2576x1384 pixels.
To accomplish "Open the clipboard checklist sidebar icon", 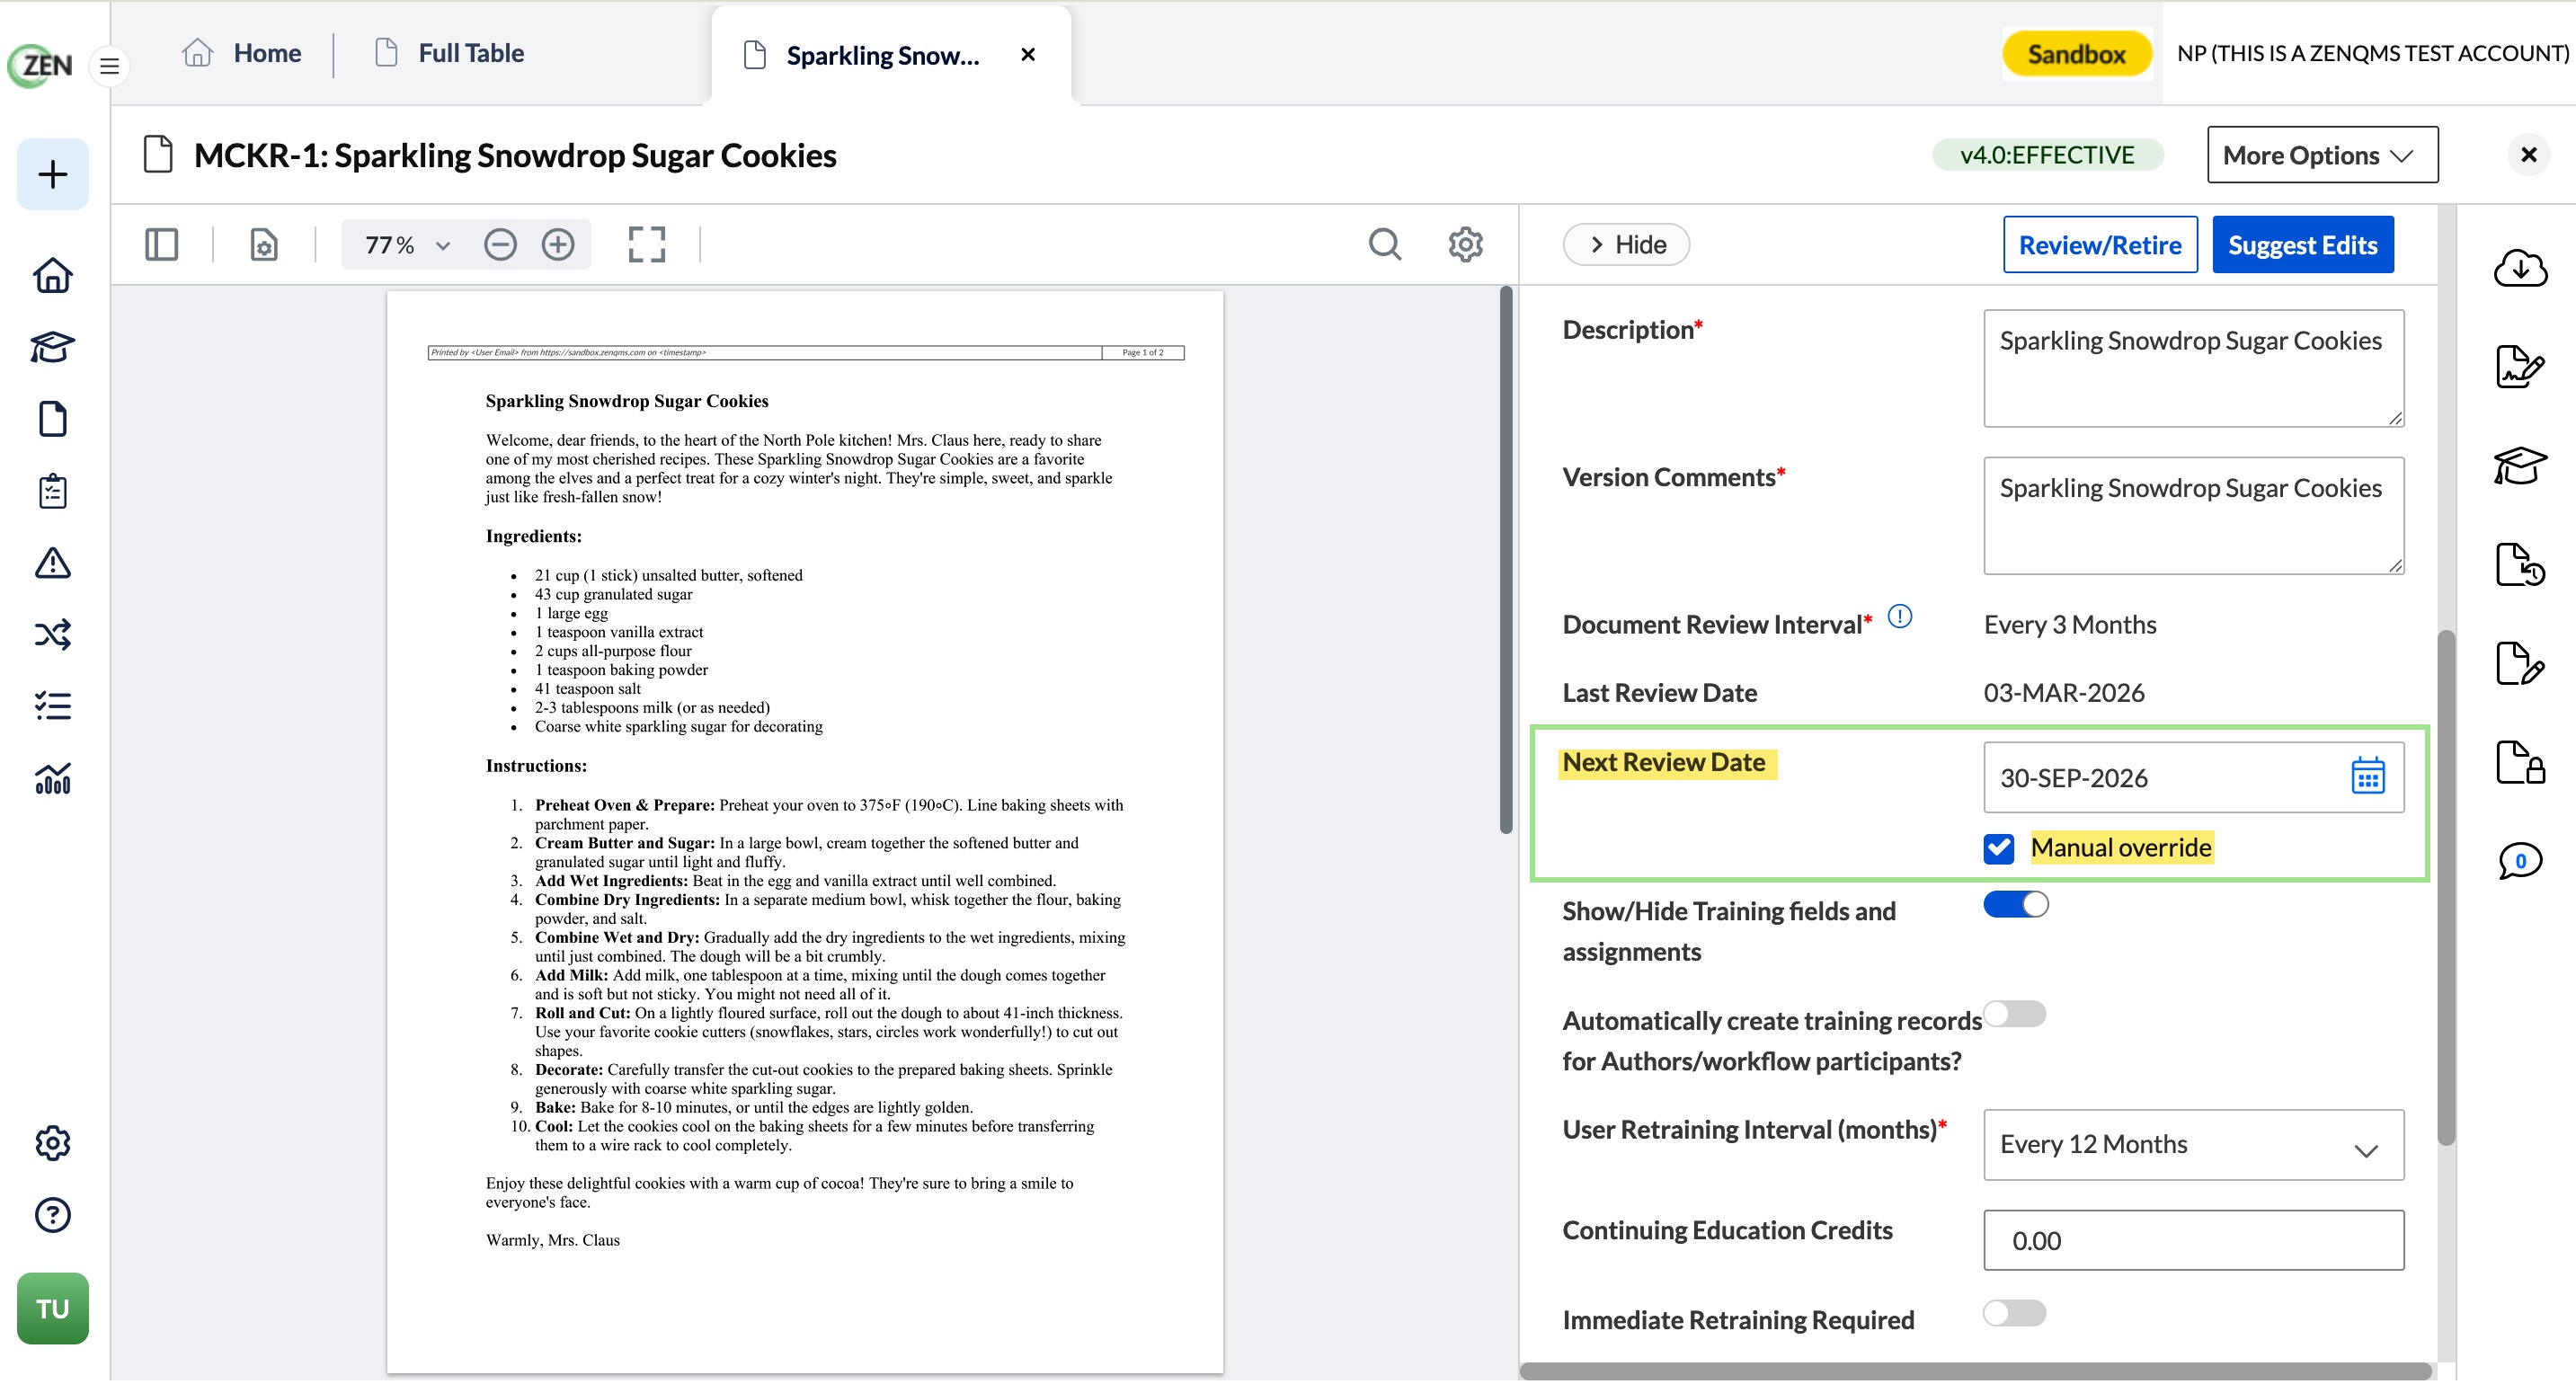I will coord(53,491).
